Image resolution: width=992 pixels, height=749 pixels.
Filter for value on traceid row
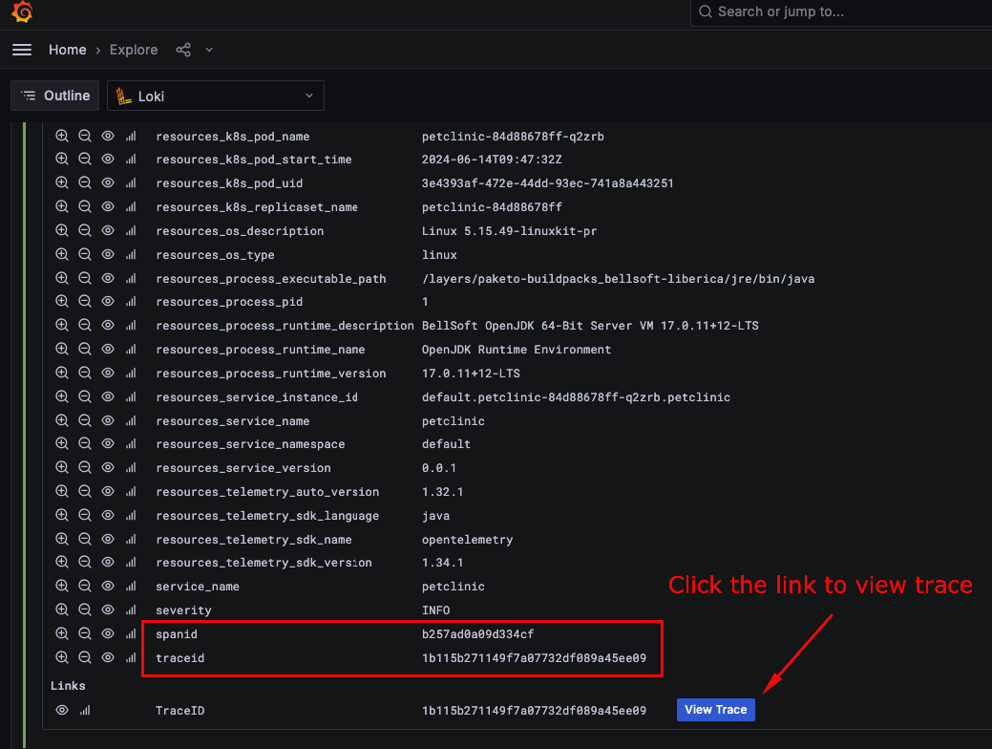[x=62, y=657]
